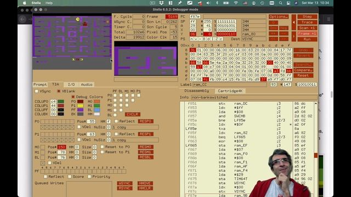Click the Compare... button

[303, 70]
